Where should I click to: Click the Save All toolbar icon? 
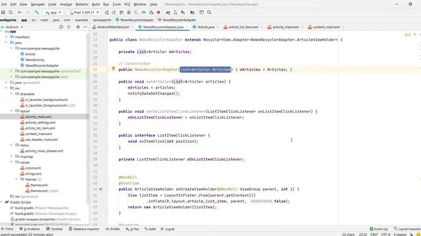(3, 12)
